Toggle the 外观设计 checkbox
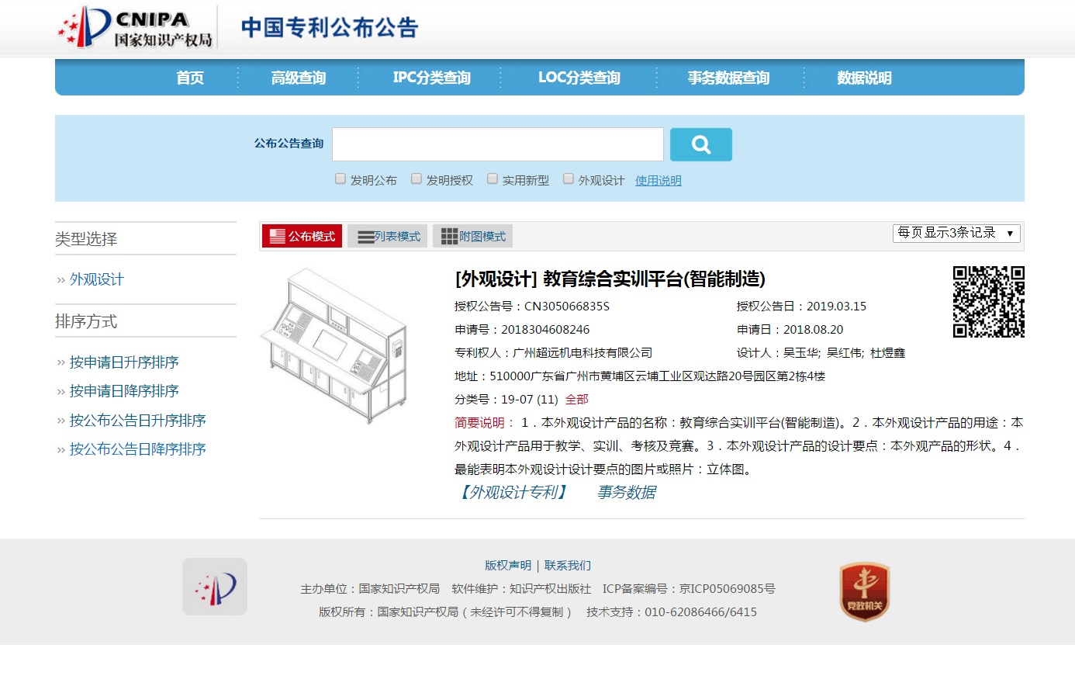The width and height of the screenshot is (1075, 686). [x=569, y=179]
